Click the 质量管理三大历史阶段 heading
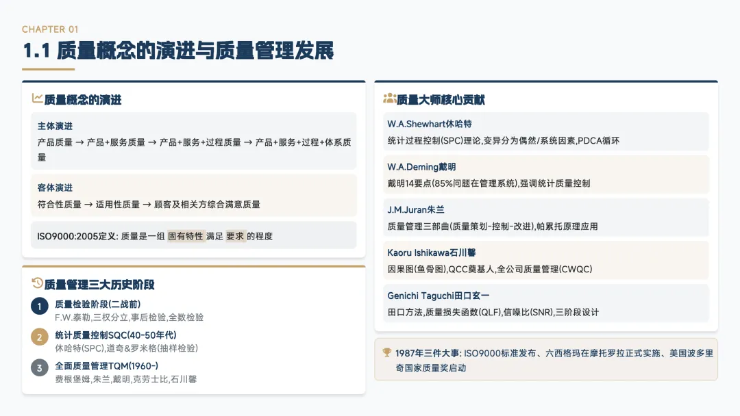 pos(99,285)
